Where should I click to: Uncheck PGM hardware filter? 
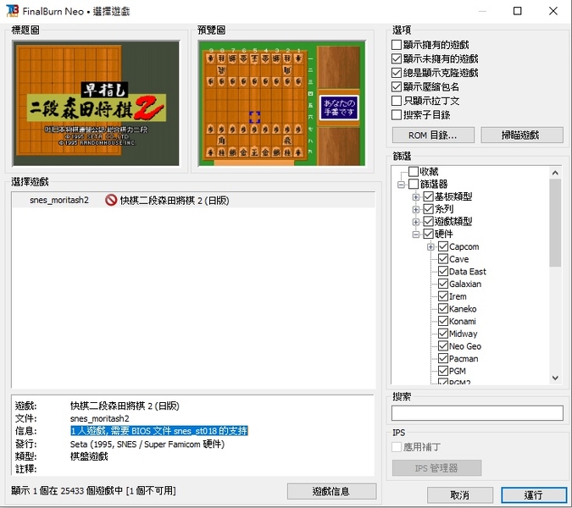443,371
